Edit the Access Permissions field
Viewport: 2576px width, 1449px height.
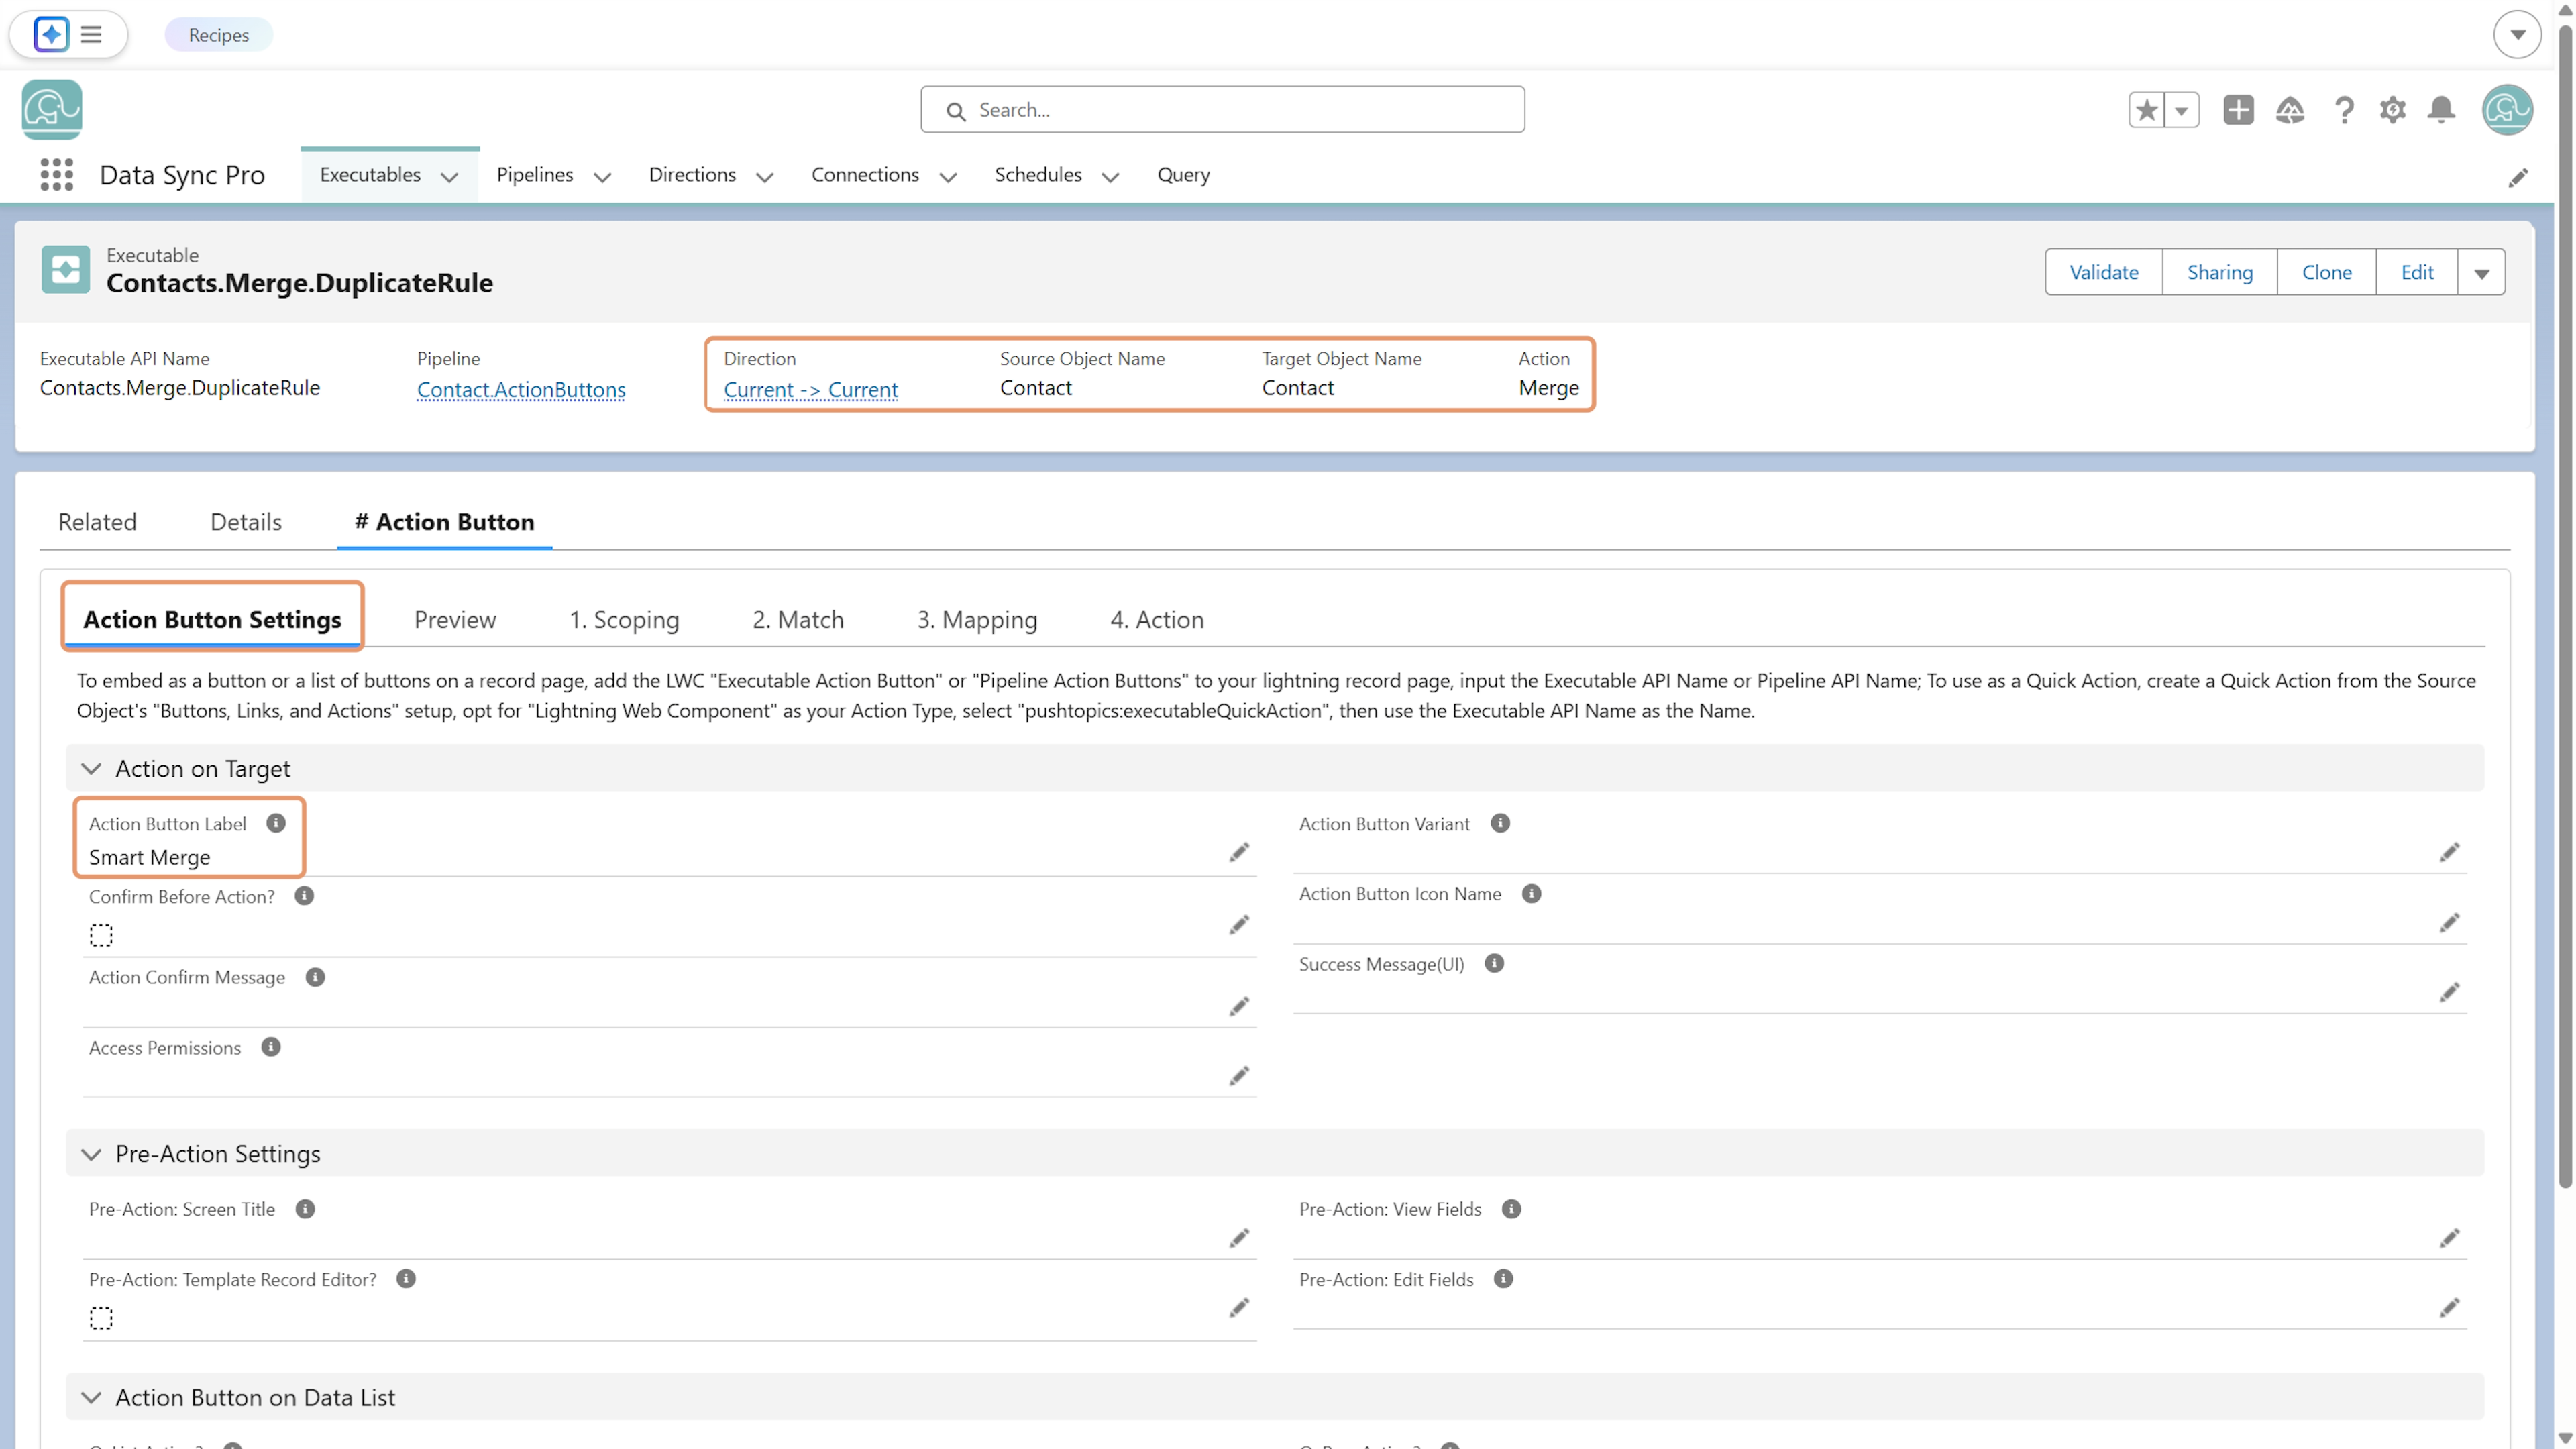coord(1239,1077)
